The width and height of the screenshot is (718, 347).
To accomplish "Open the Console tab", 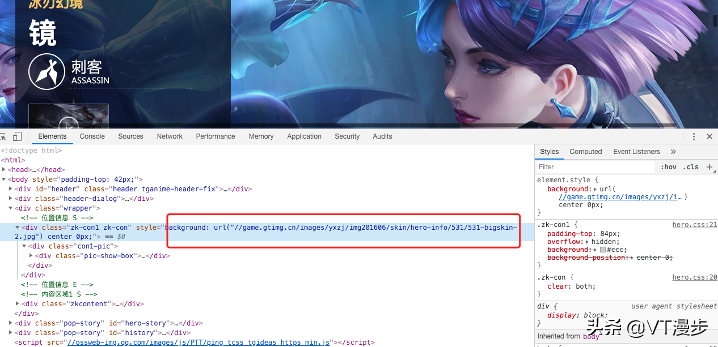I will (92, 136).
